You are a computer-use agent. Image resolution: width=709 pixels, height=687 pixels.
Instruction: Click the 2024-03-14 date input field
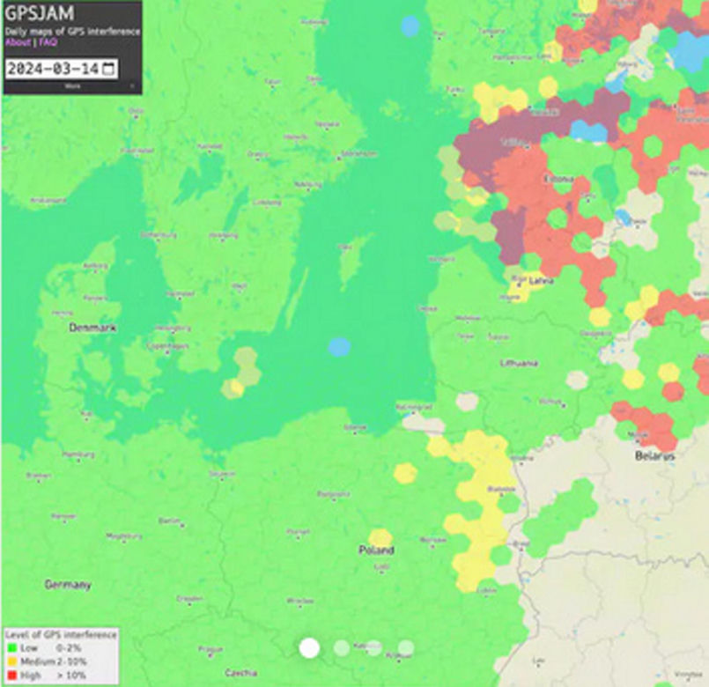pyautogui.click(x=62, y=69)
